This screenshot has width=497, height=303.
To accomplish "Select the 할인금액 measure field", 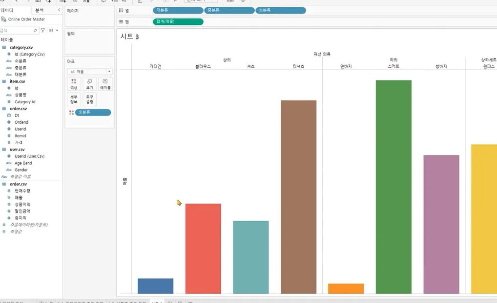I will point(22,211).
